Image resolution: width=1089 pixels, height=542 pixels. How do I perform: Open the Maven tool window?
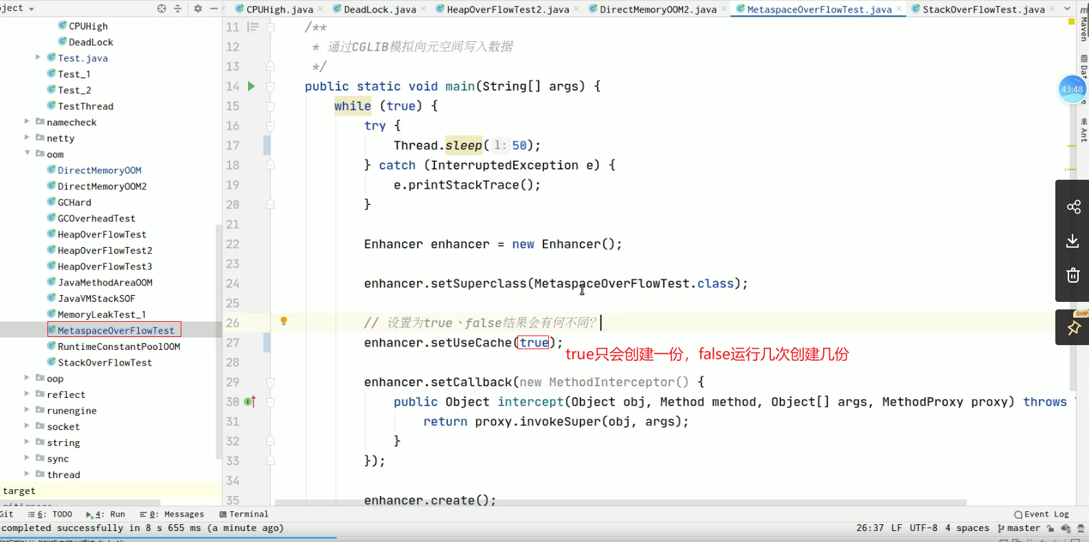(x=1084, y=24)
